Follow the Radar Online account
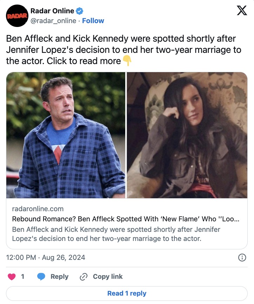The height and width of the screenshot is (304, 254). click(x=93, y=21)
